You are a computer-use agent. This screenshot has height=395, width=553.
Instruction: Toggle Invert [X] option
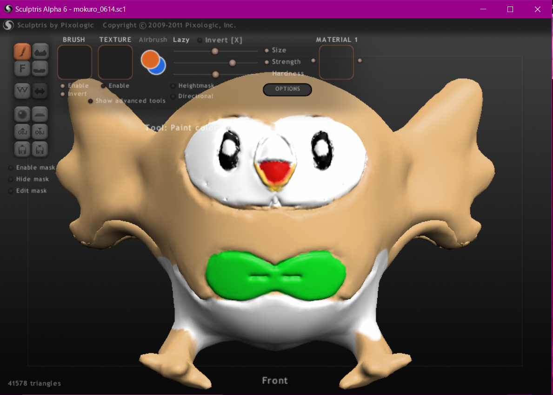(200, 40)
